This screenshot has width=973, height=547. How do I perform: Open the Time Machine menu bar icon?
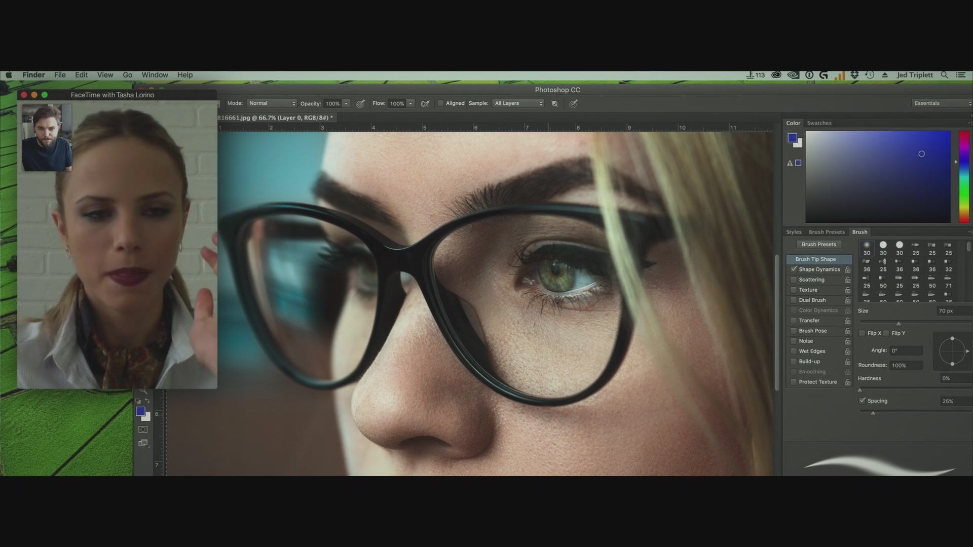pyautogui.click(x=870, y=75)
